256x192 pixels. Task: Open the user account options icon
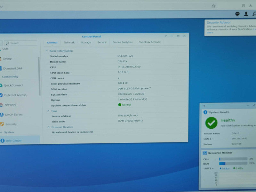(x=246, y=14)
